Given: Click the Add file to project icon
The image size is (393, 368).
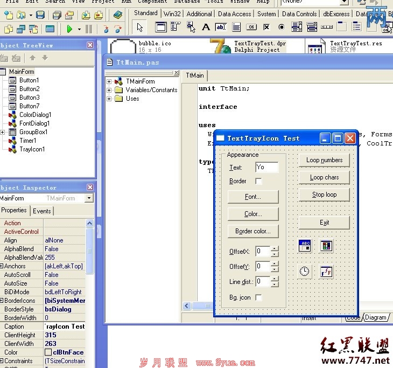Looking at the screenshot, I should [86, 15].
